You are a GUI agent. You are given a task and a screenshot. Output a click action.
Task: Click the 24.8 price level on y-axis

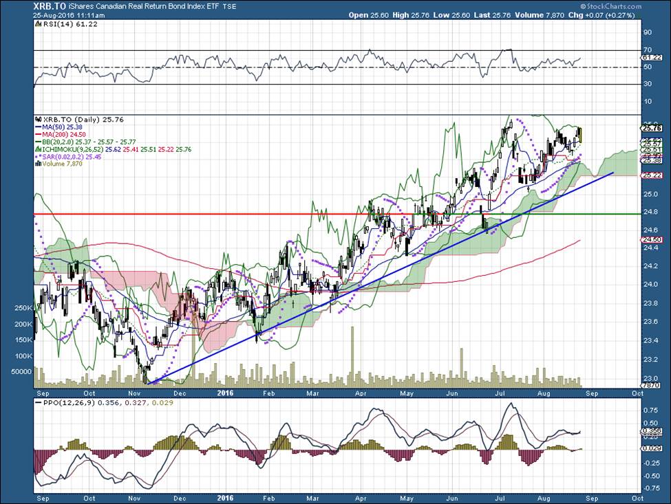pos(650,212)
